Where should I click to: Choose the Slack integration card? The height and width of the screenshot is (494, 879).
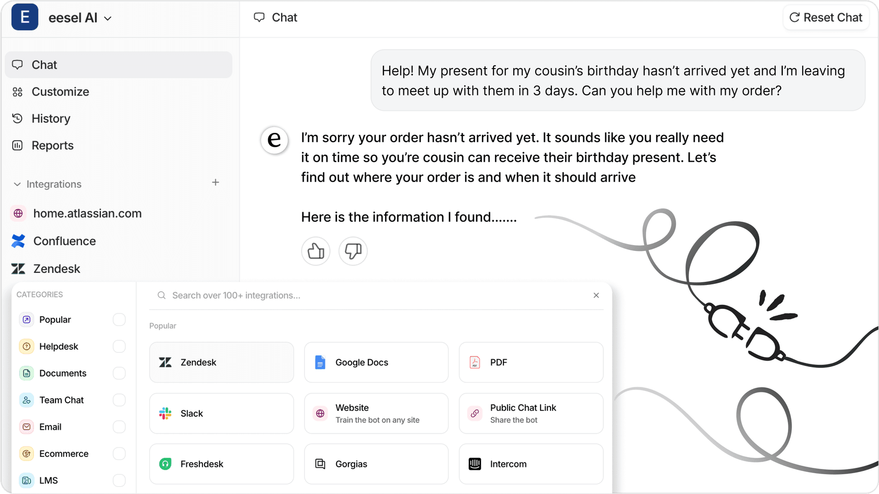pos(221,413)
